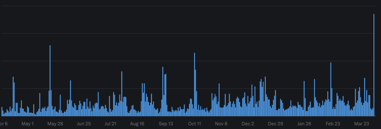Click the Jul 21 axis label
This screenshot has height=129, width=381.
click(x=111, y=124)
